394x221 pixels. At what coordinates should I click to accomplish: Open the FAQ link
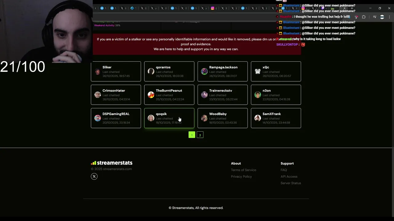[x=284, y=170]
